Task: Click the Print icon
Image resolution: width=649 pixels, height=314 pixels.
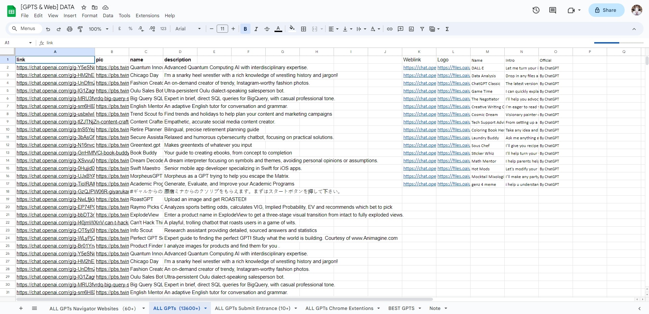Action: coord(69,29)
